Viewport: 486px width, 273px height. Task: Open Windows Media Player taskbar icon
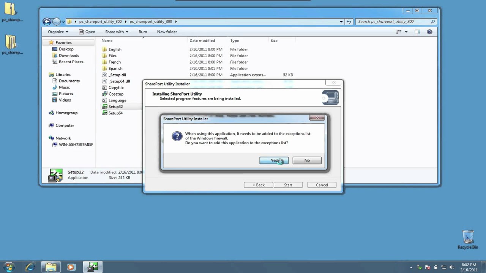[x=71, y=267]
